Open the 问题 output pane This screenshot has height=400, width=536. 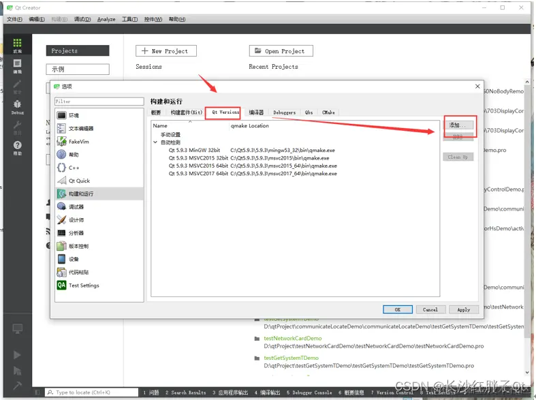pos(151,393)
